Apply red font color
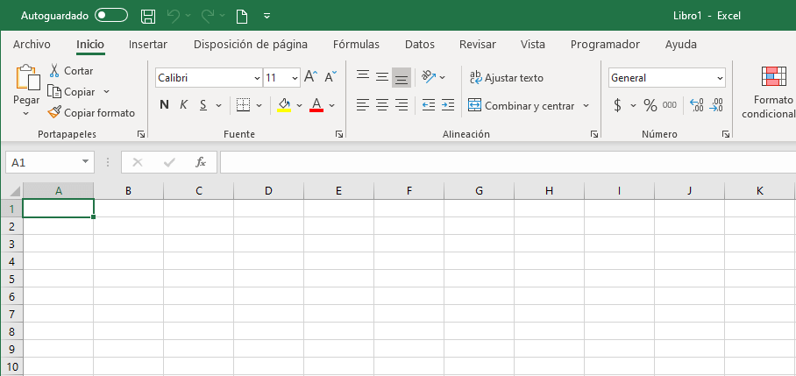Screen dimensions: 796x376 tap(316, 105)
